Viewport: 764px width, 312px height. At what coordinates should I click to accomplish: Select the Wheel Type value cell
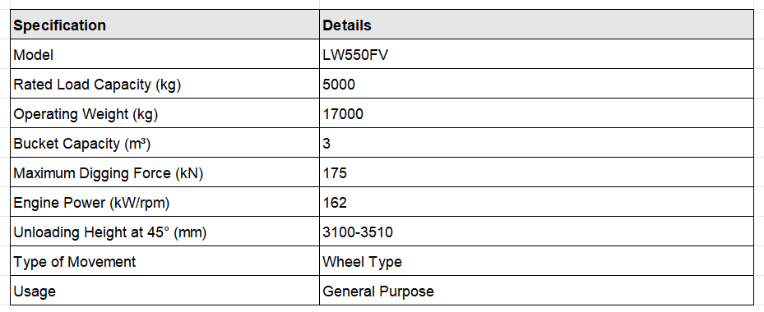[x=536, y=261]
